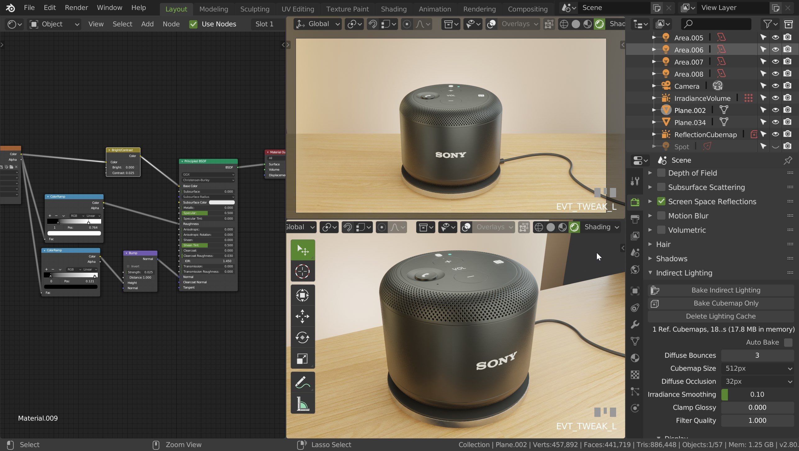Open the Render properties tab
Screen dimensions: 799x451
tap(635, 202)
